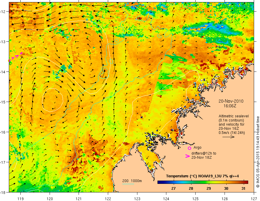The width and height of the screenshot is (260, 201).
Task: Click the 30 color bar tick label
Action: pyautogui.click(x=226, y=189)
